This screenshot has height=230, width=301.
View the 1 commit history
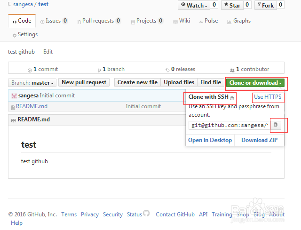[x=43, y=69]
